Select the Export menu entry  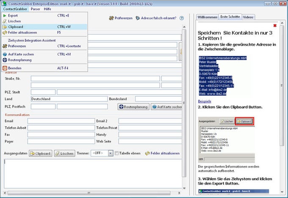tap(44, 16)
